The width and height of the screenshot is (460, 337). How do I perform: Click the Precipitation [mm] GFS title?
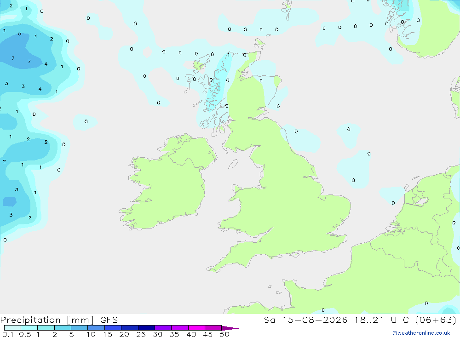pyautogui.click(x=59, y=320)
